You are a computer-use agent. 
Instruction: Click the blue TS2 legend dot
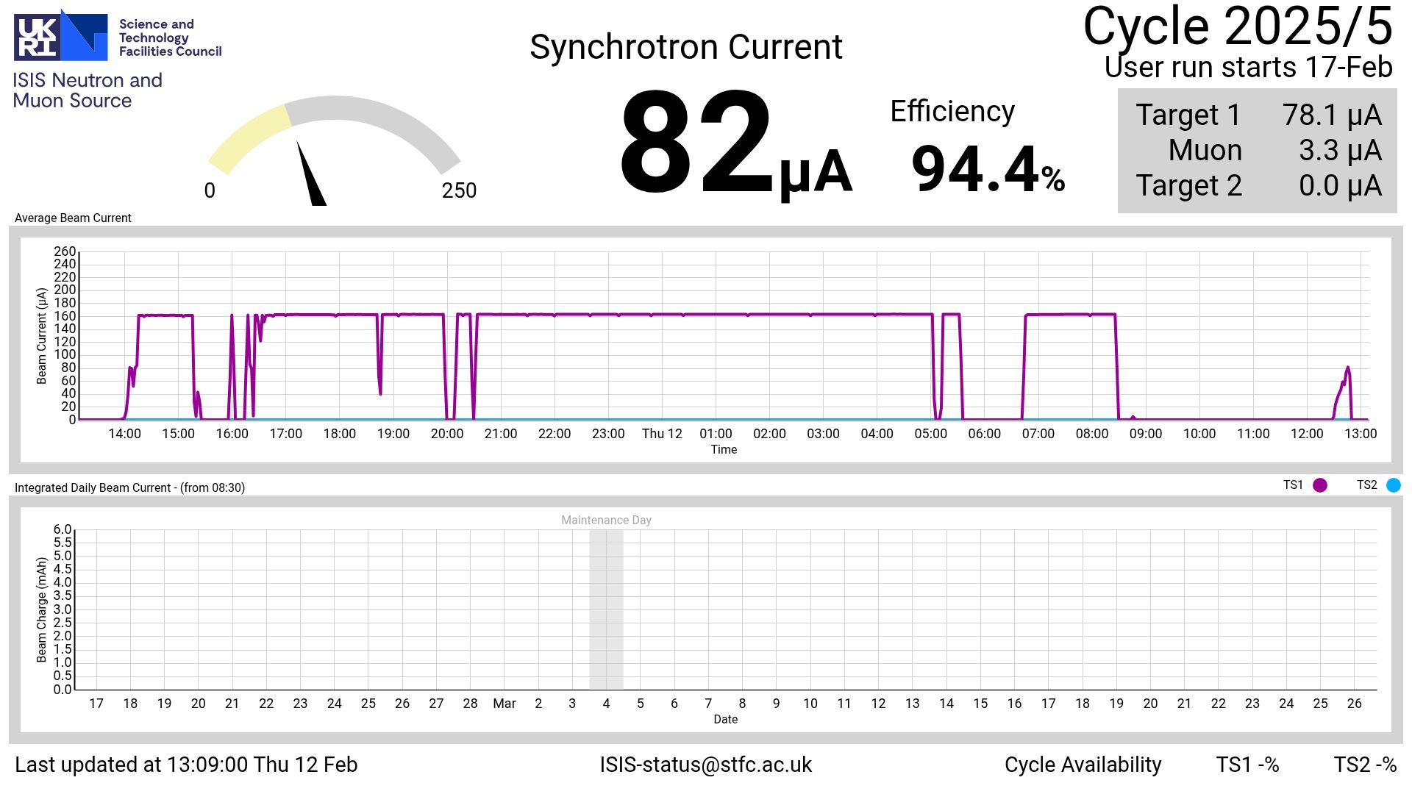1393,485
